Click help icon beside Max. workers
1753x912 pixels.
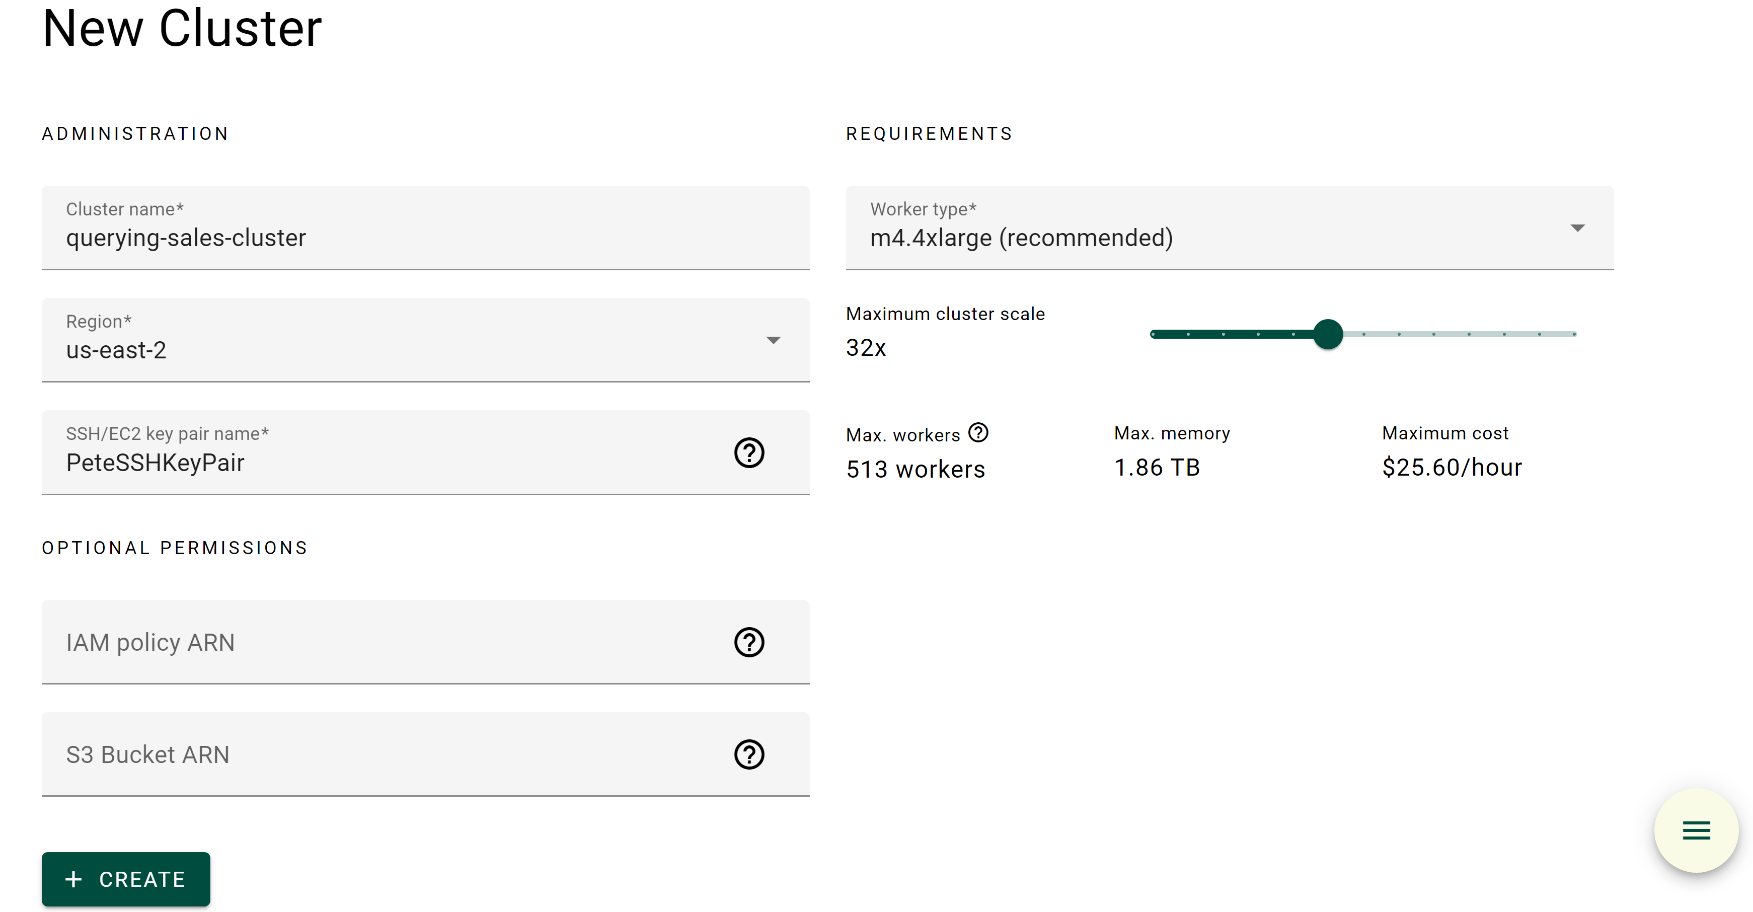(978, 433)
